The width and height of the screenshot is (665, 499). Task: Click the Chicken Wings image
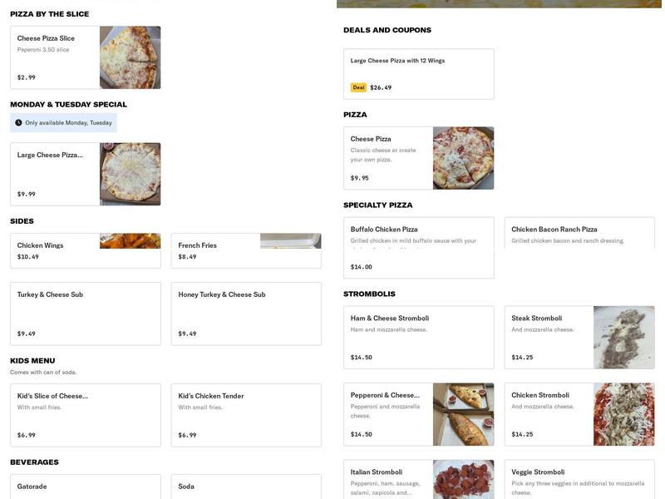coord(131,240)
